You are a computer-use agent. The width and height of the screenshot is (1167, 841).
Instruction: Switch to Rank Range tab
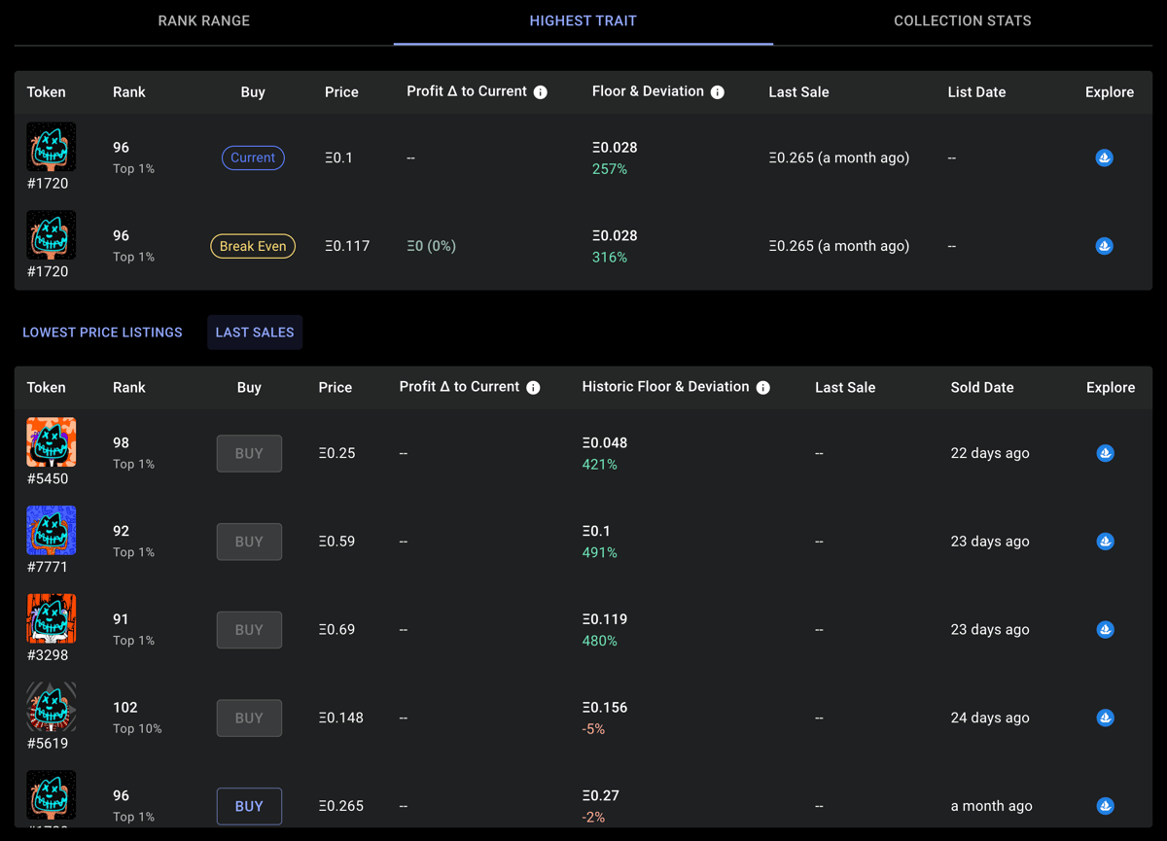click(204, 21)
